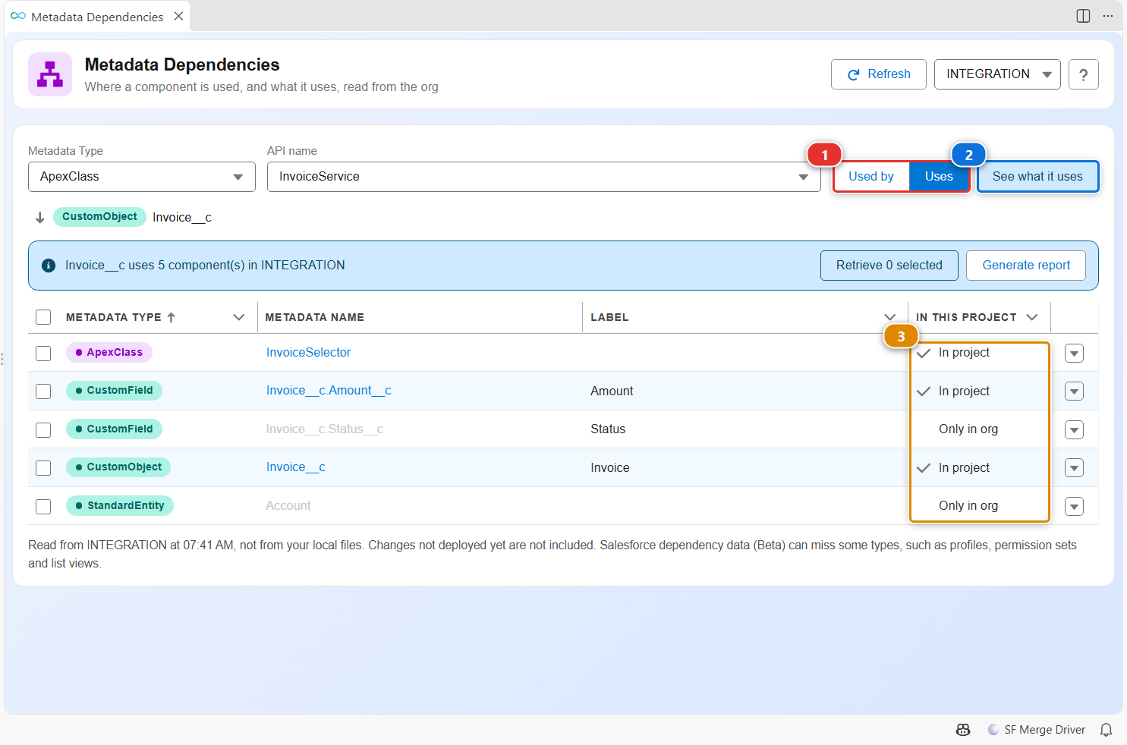Check the Invoice__c.Status__c row checkbox
1127x745 pixels.
[x=43, y=430]
